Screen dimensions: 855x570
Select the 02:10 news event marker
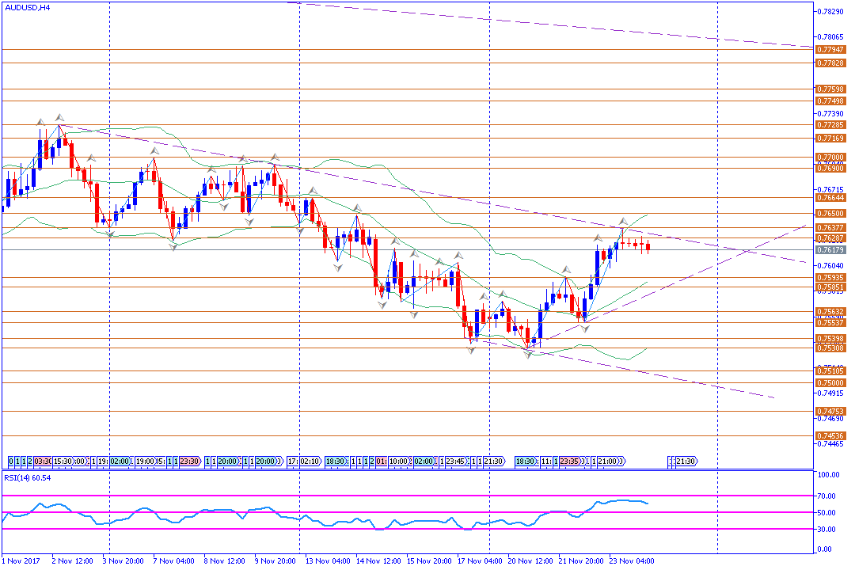pyautogui.click(x=310, y=462)
